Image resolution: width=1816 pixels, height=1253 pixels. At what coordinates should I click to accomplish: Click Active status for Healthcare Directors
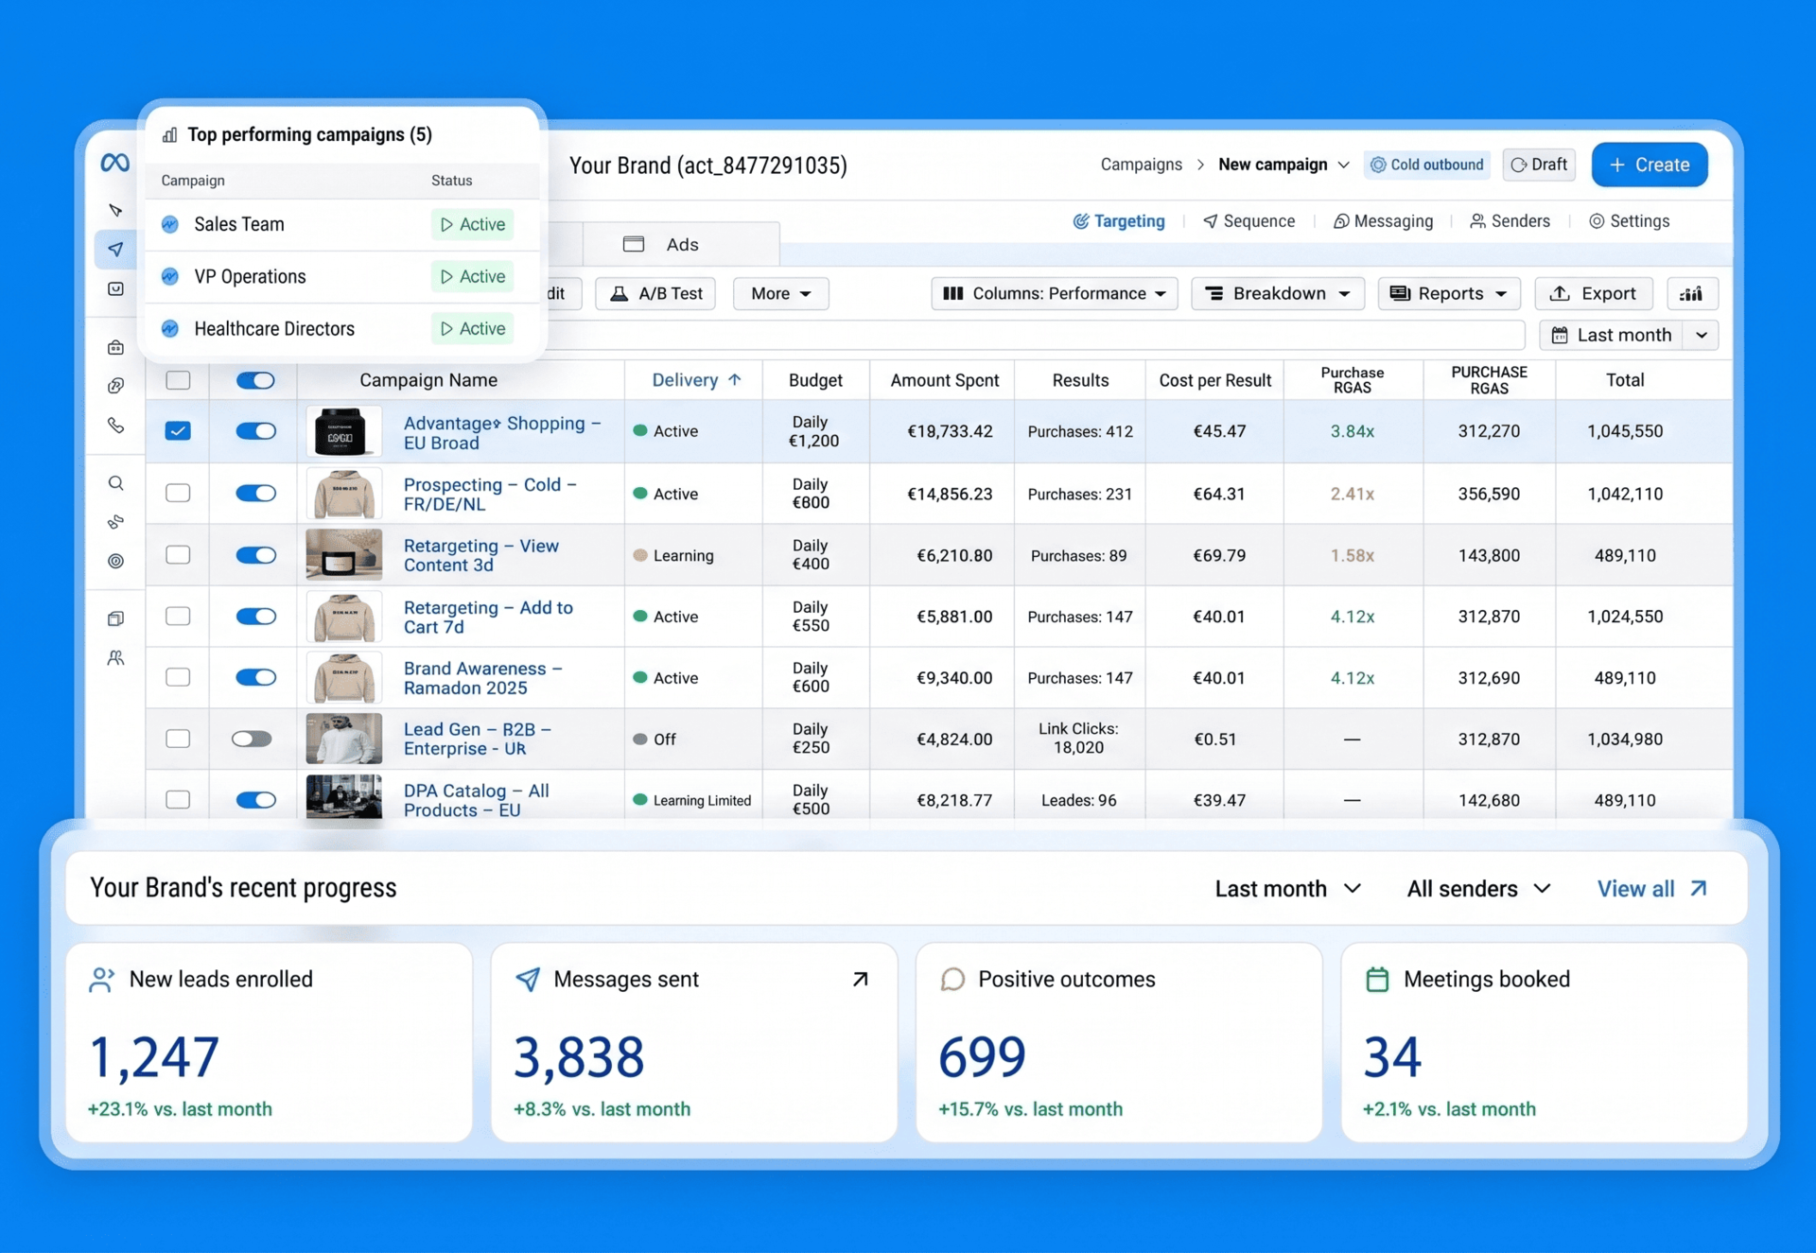click(472, 328)
